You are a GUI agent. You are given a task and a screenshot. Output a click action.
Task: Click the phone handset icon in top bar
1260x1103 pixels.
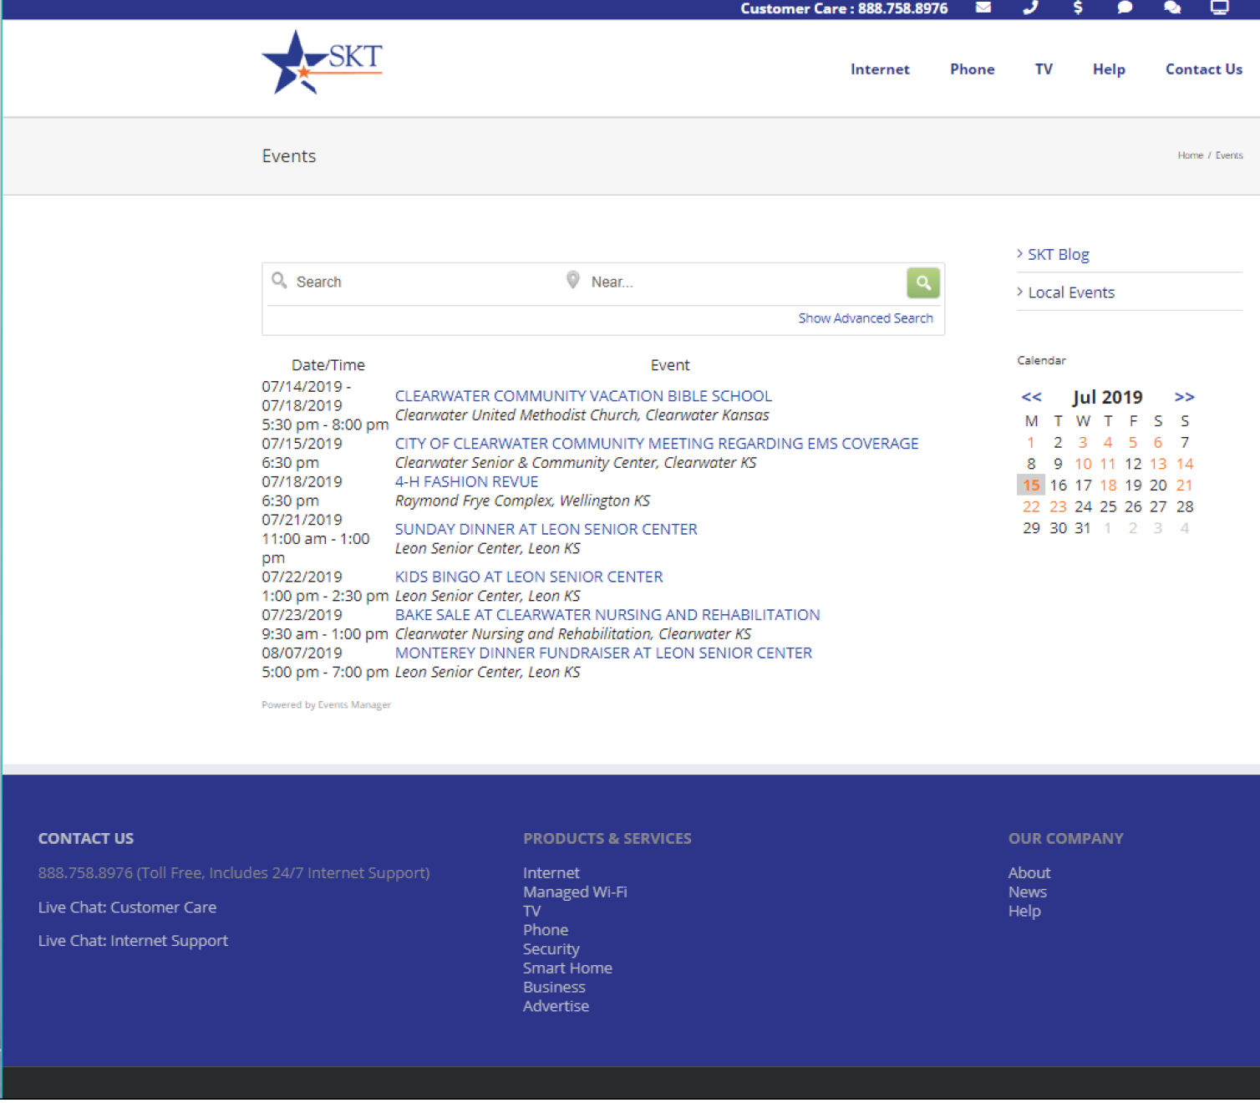(x=1030, y=8)
